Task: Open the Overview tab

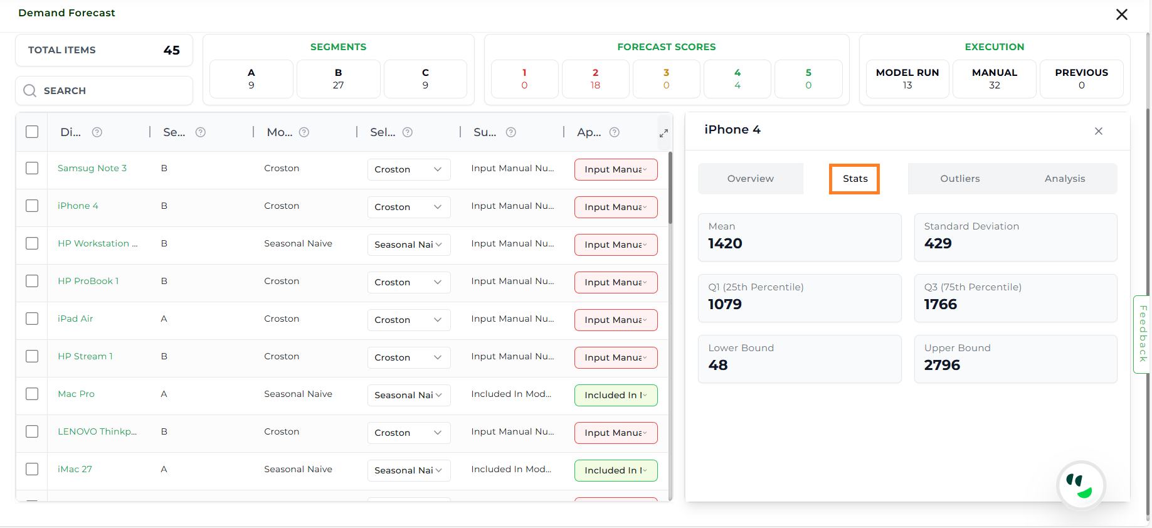Action: (750, 179)
